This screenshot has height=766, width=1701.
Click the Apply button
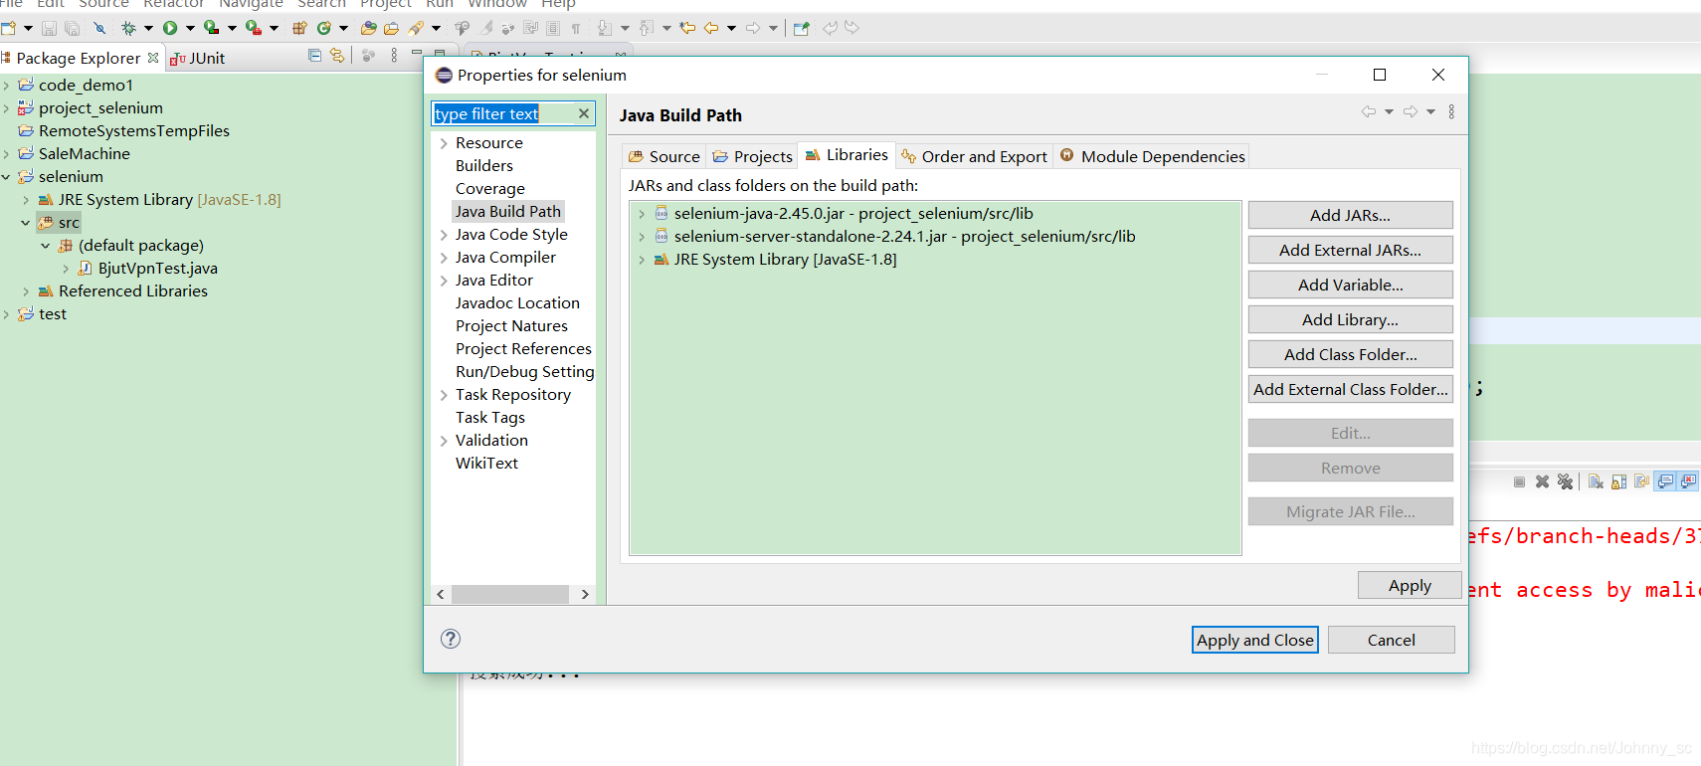click(1410, 585)
